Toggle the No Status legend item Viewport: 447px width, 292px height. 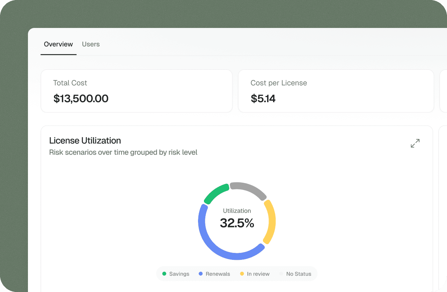[295, 274]
